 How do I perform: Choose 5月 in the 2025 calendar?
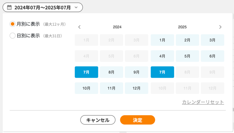[187, 56]
